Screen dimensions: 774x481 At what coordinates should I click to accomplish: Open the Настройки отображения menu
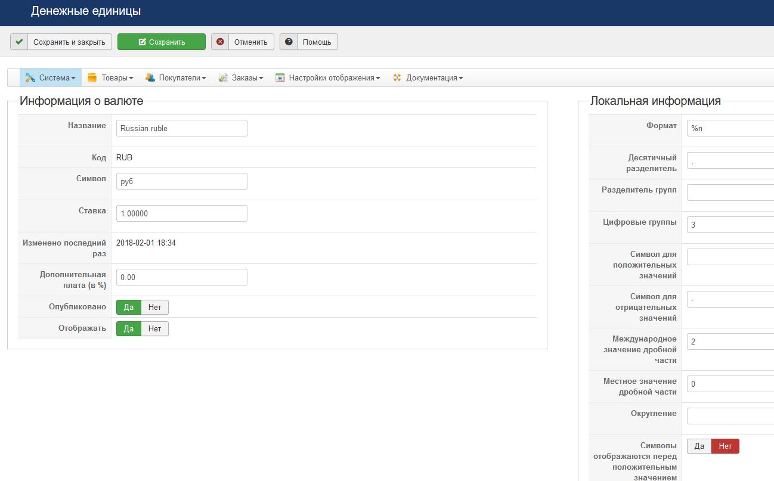click(328, 77)
